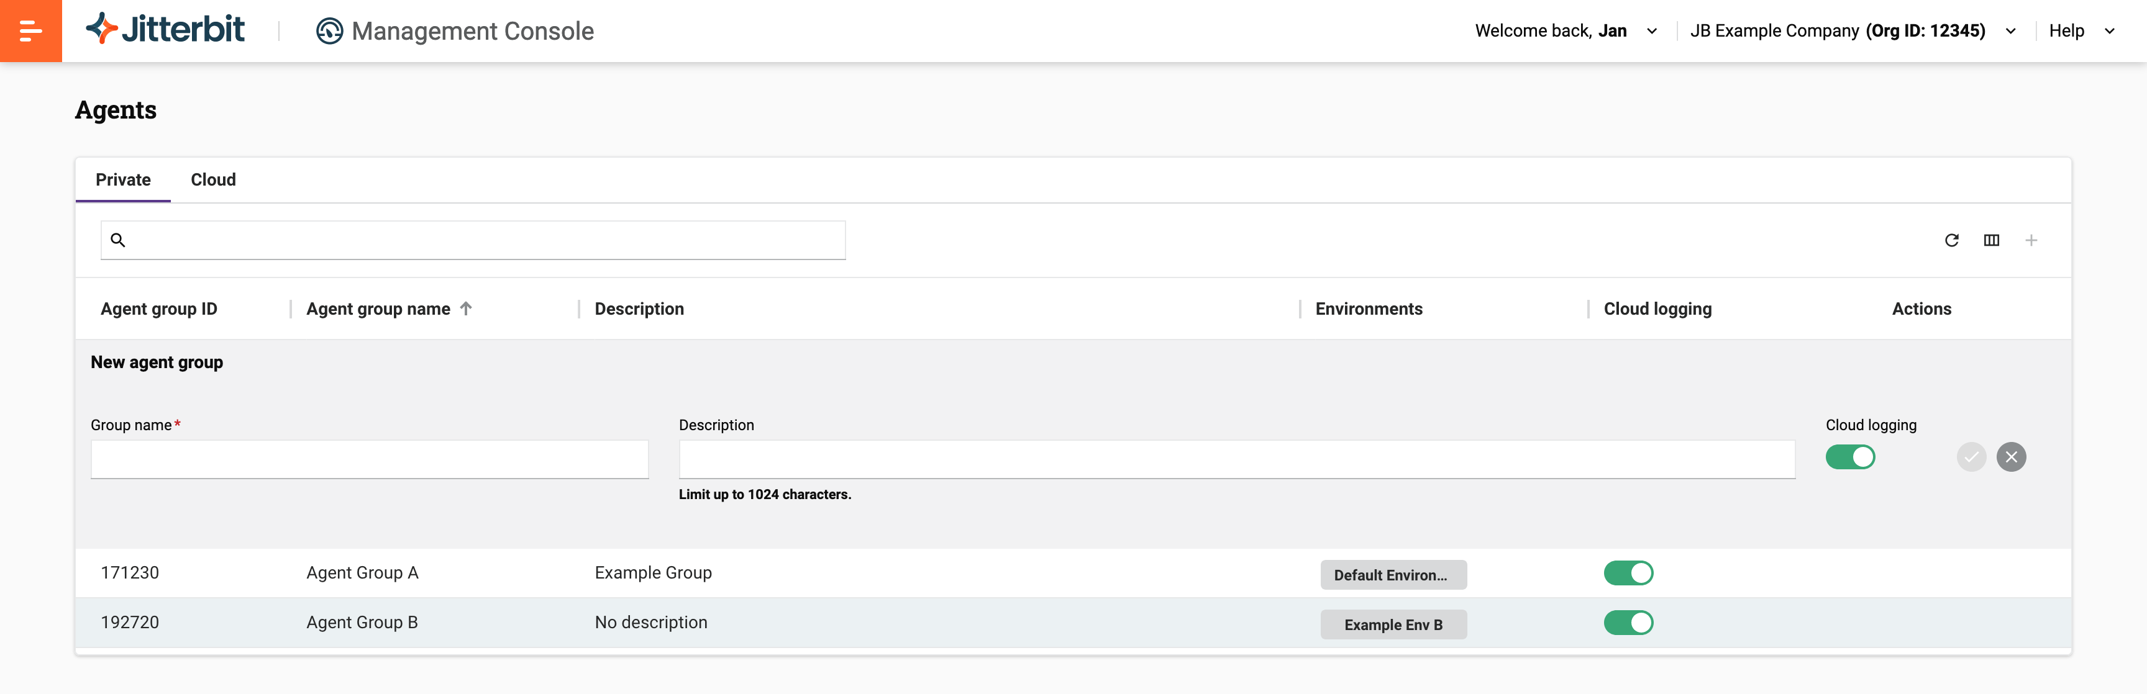Refresh the agent groups table
This screenshot has width=2147, height=694.
(1951, 240)
